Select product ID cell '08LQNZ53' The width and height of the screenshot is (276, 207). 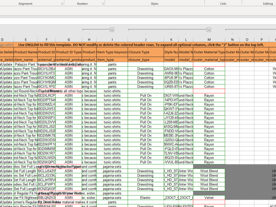[46, 198]
